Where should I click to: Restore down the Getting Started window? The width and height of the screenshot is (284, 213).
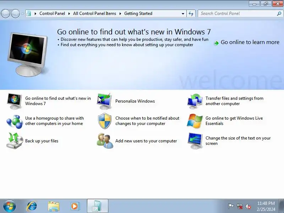tap(266, 4)
